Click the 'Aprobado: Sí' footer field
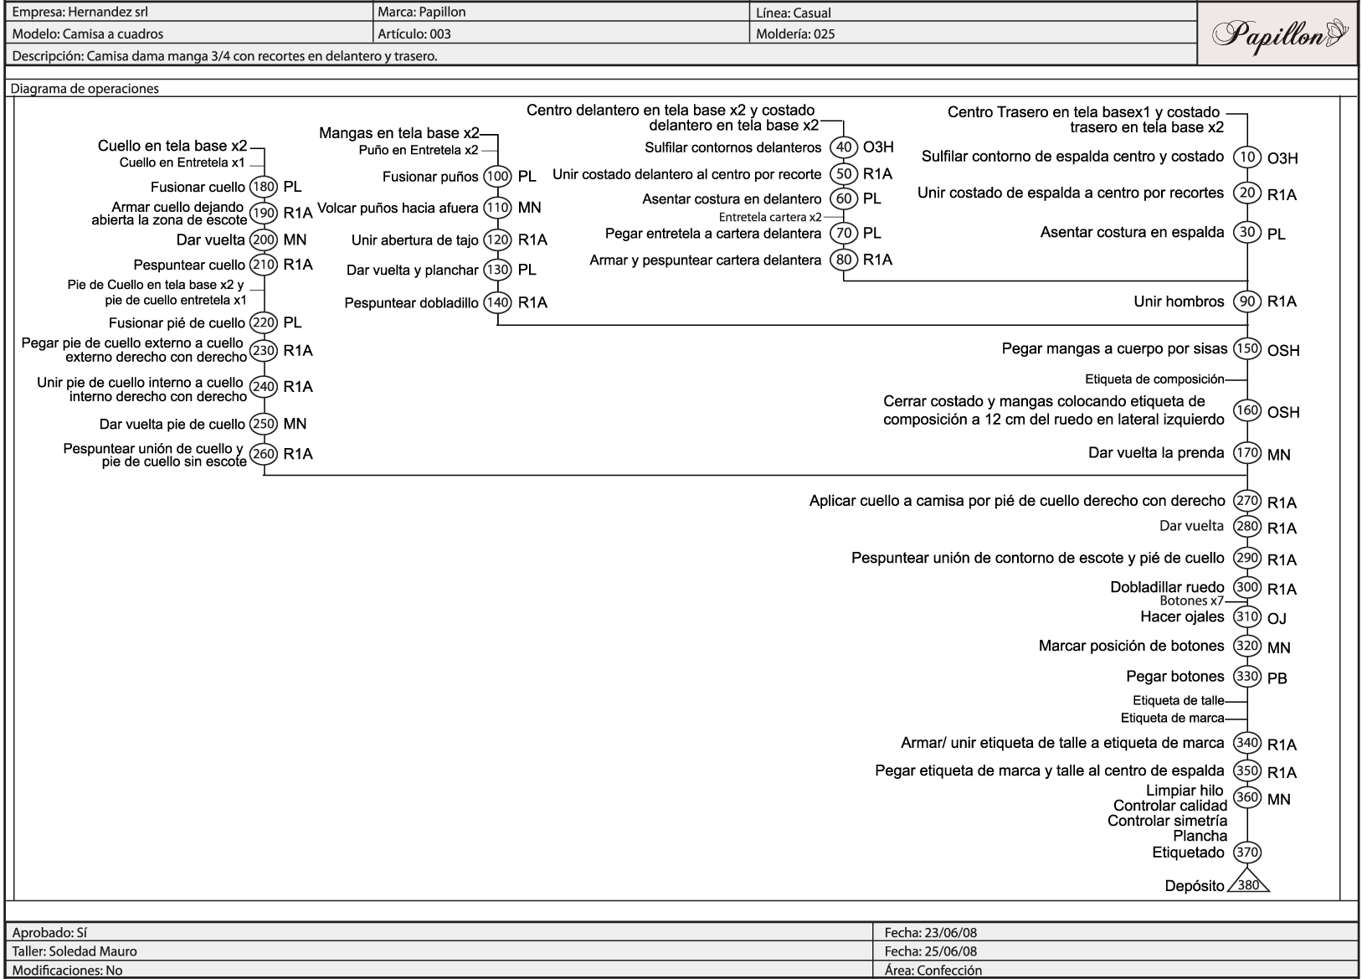This screenshot has width=1362, height=979. click(44, 932)
